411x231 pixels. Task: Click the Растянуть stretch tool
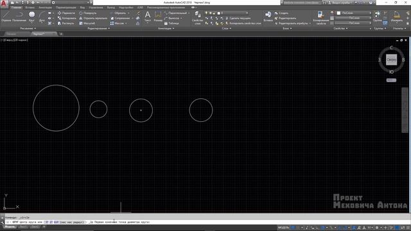66,23
